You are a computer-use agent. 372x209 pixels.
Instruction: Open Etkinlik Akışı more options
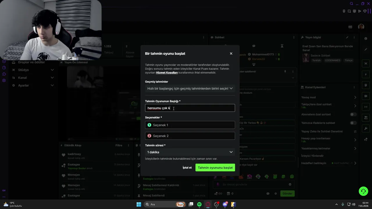coord(128,145)
